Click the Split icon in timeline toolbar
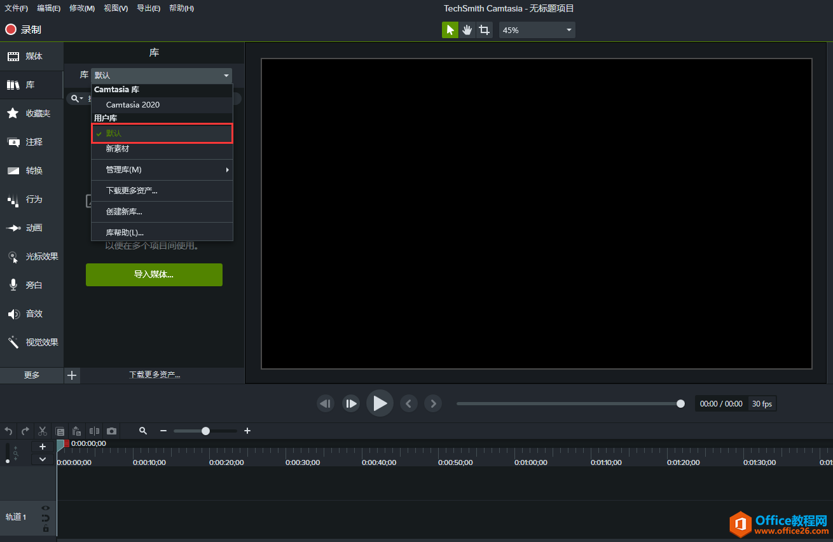Viewport: 833px width, 542px height. tap(94, 431)
